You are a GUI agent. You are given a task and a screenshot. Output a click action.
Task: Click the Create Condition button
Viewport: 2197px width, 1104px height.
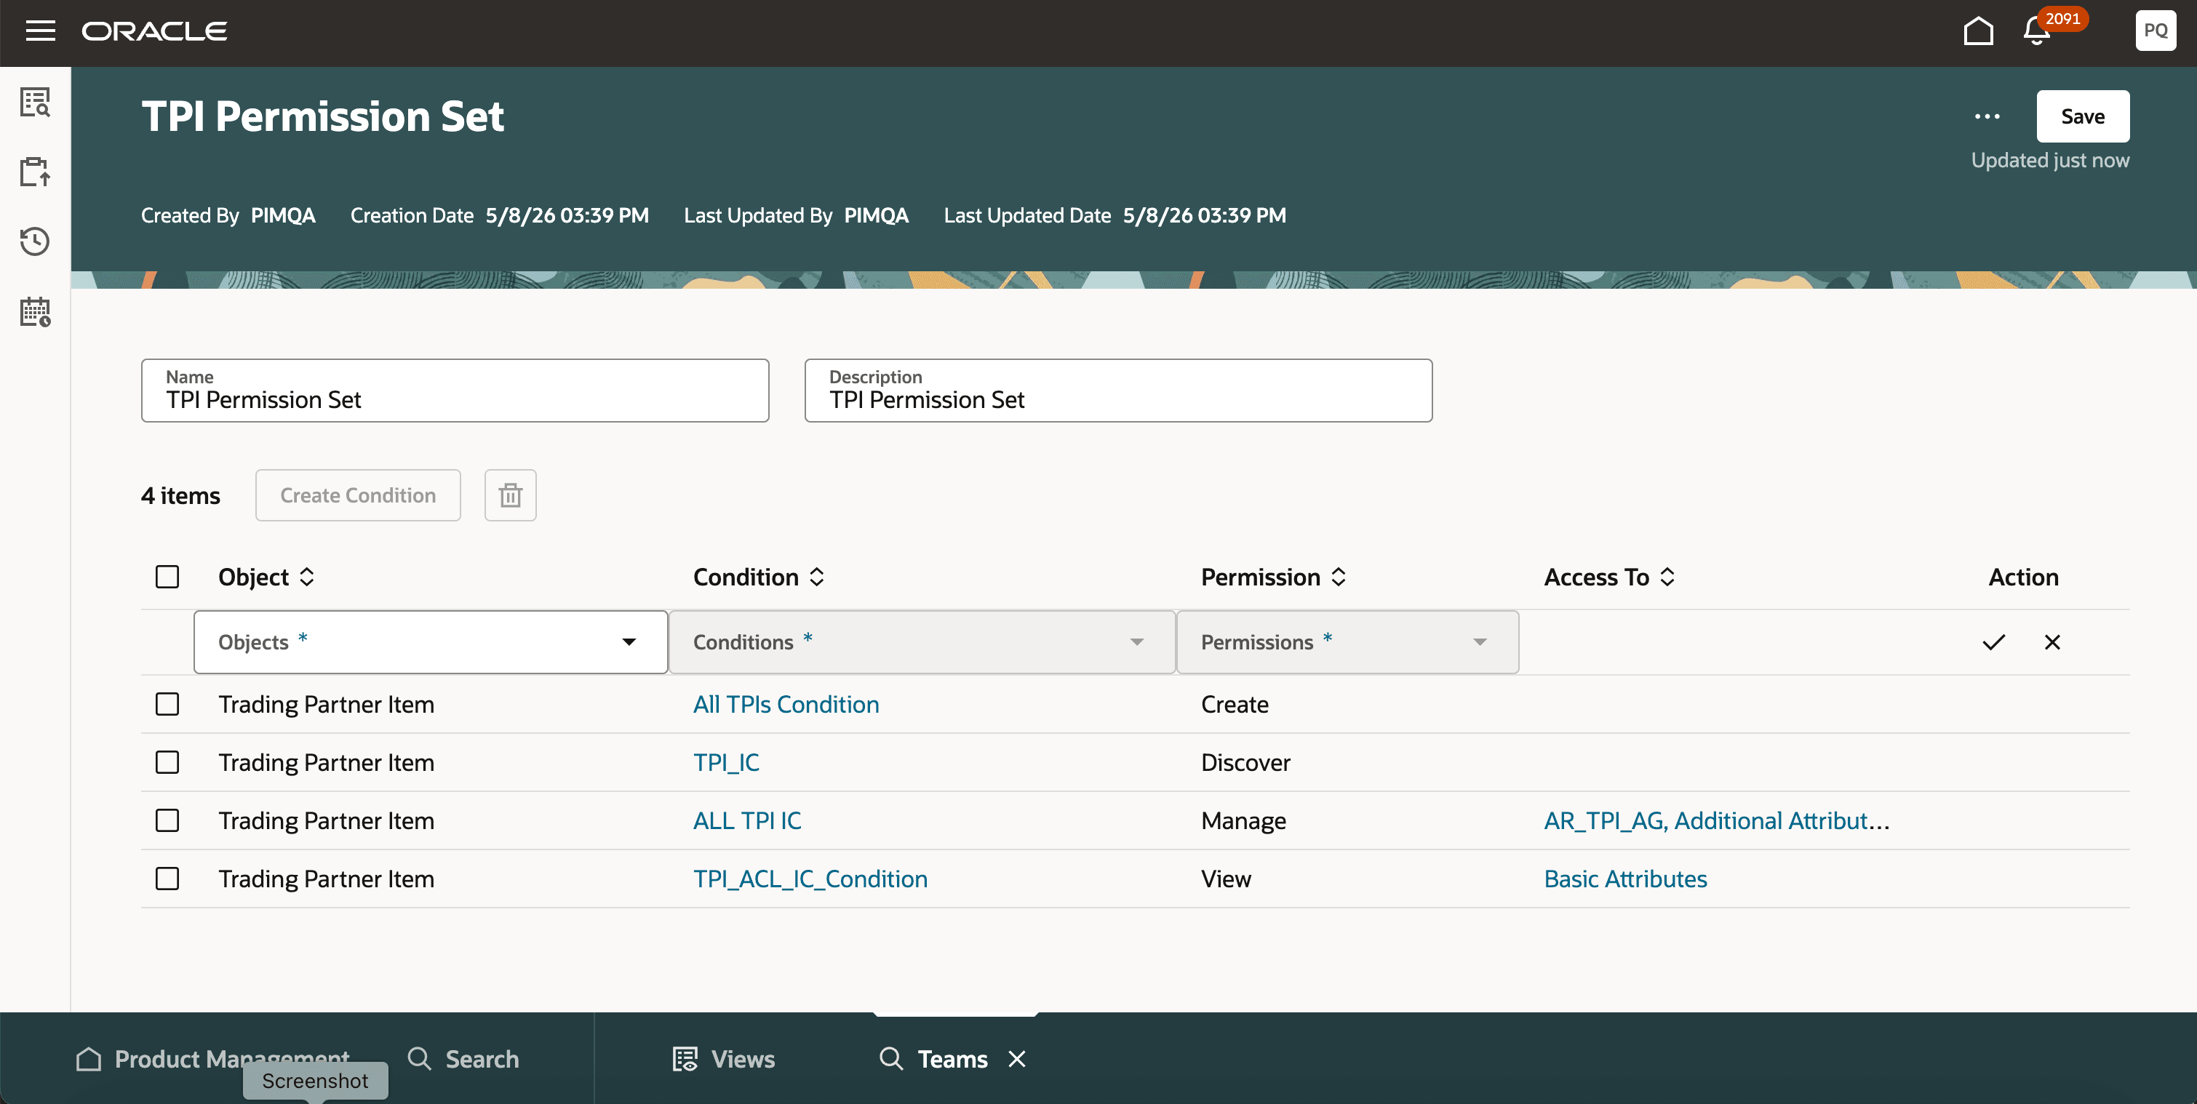358,495
